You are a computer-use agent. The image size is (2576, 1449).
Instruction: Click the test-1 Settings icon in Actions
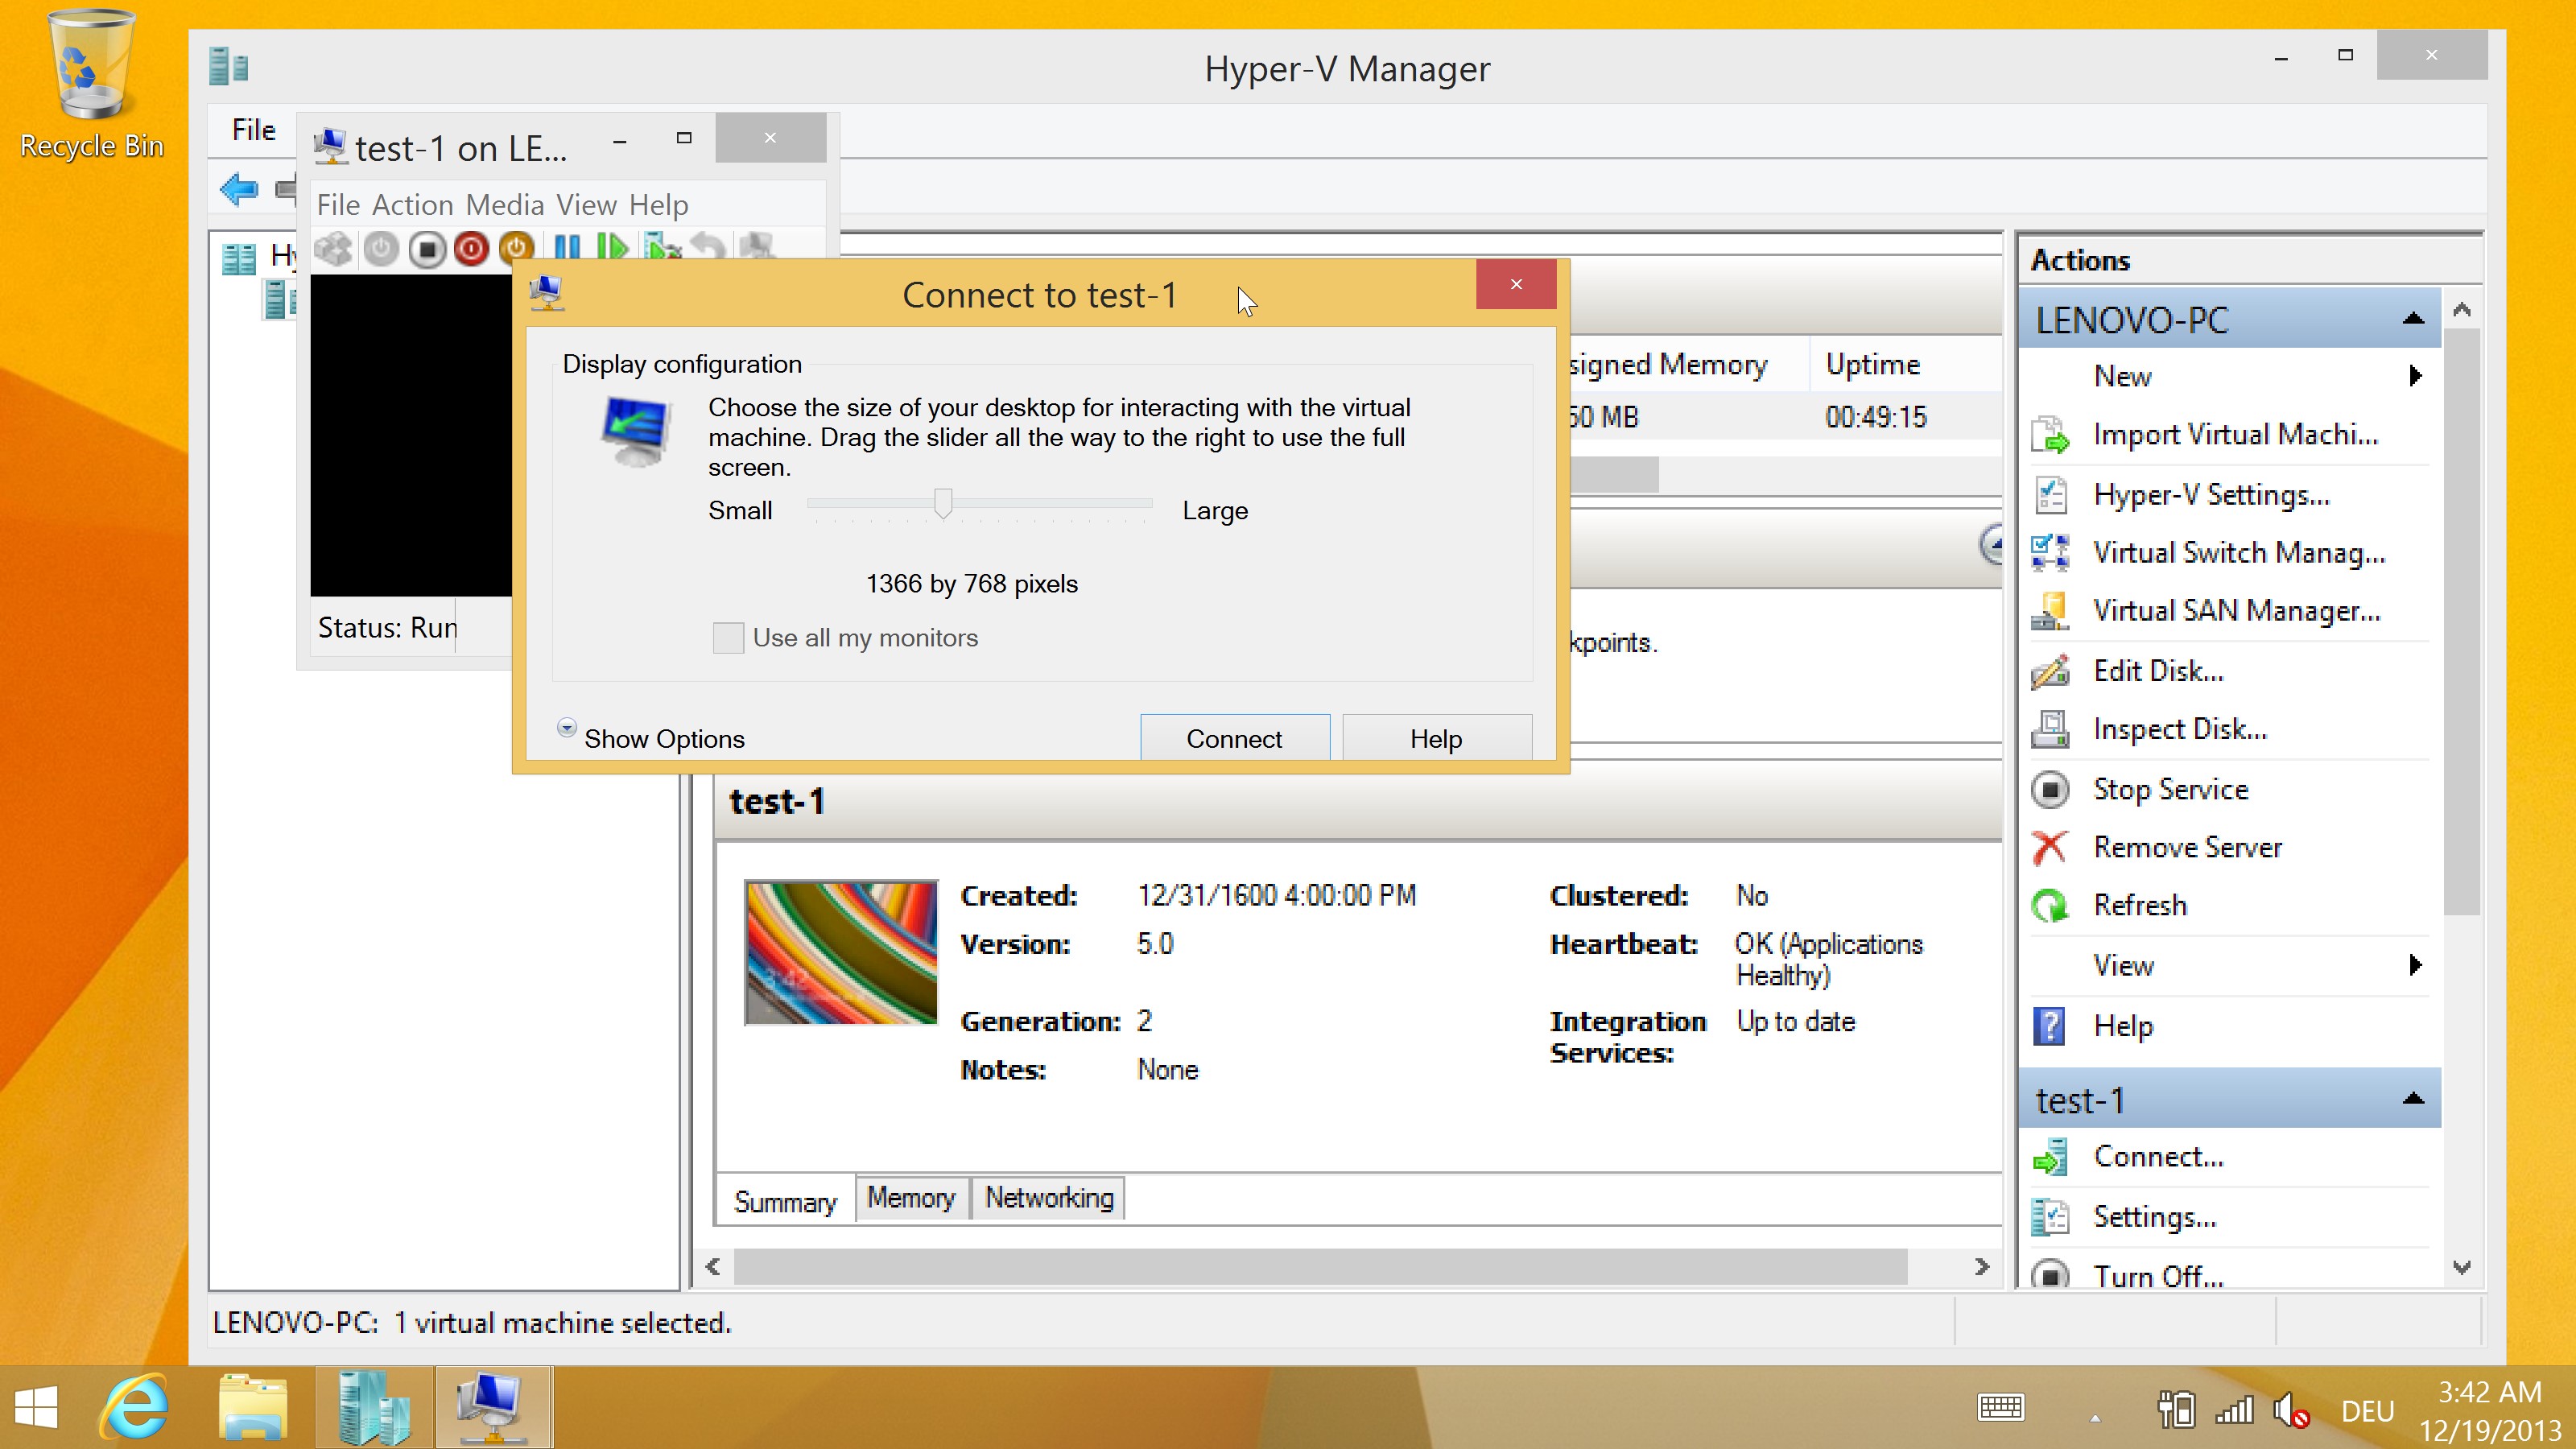[2050, 1217]
